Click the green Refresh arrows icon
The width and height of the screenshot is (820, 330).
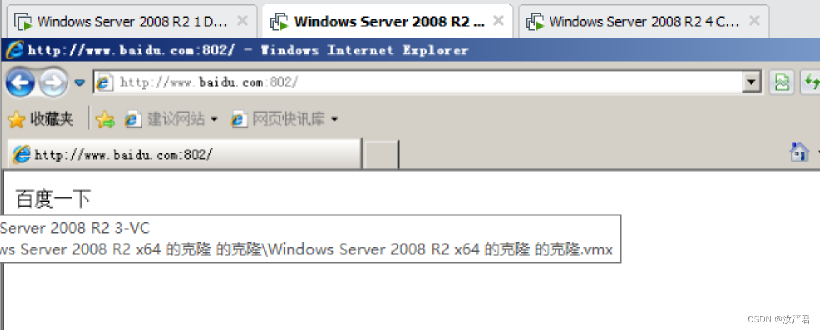811,82
